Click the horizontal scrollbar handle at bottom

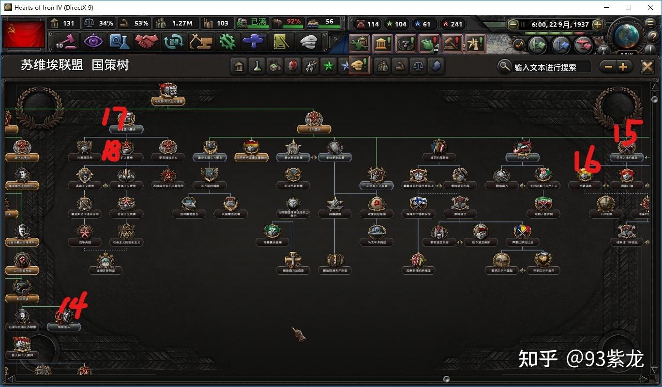coord(447,379)
